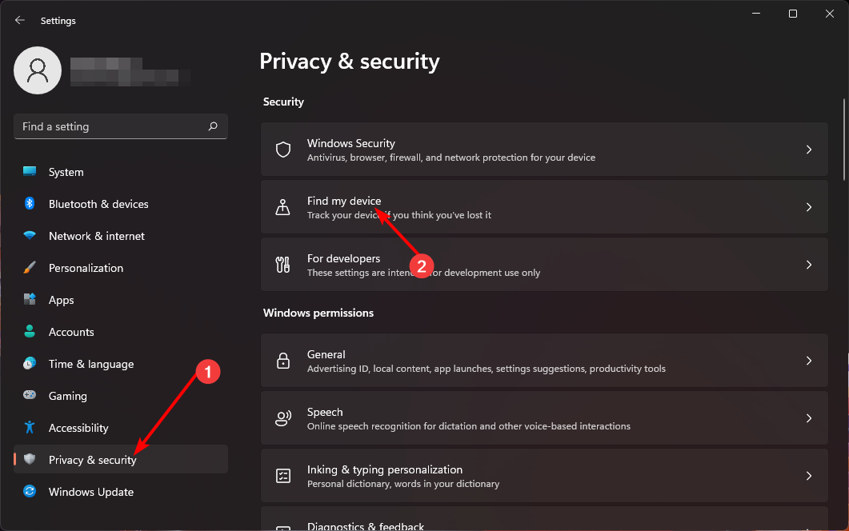Expand the Windows Security entry via its chevron
Viewport: 849px width, 531px height.
809,150
